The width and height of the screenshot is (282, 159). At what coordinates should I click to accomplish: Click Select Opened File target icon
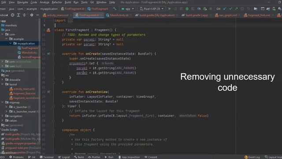point(12,15)
